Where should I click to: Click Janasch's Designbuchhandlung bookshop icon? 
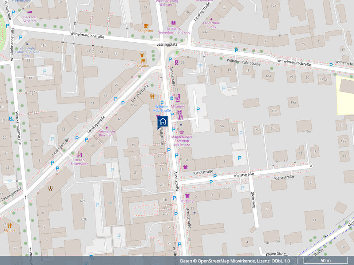(174, 22)
